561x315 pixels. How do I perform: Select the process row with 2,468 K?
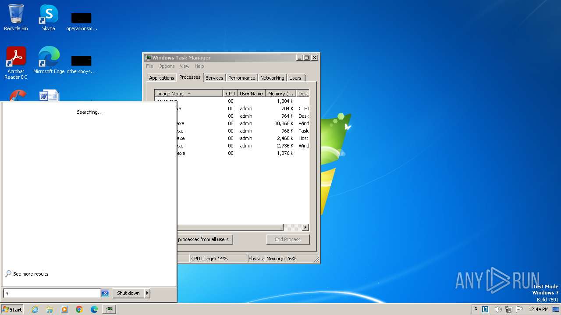click(243, 138)
